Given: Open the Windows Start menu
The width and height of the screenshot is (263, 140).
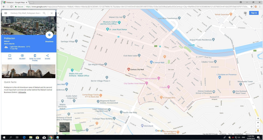Looking at the screenshot, I should 4,137.
